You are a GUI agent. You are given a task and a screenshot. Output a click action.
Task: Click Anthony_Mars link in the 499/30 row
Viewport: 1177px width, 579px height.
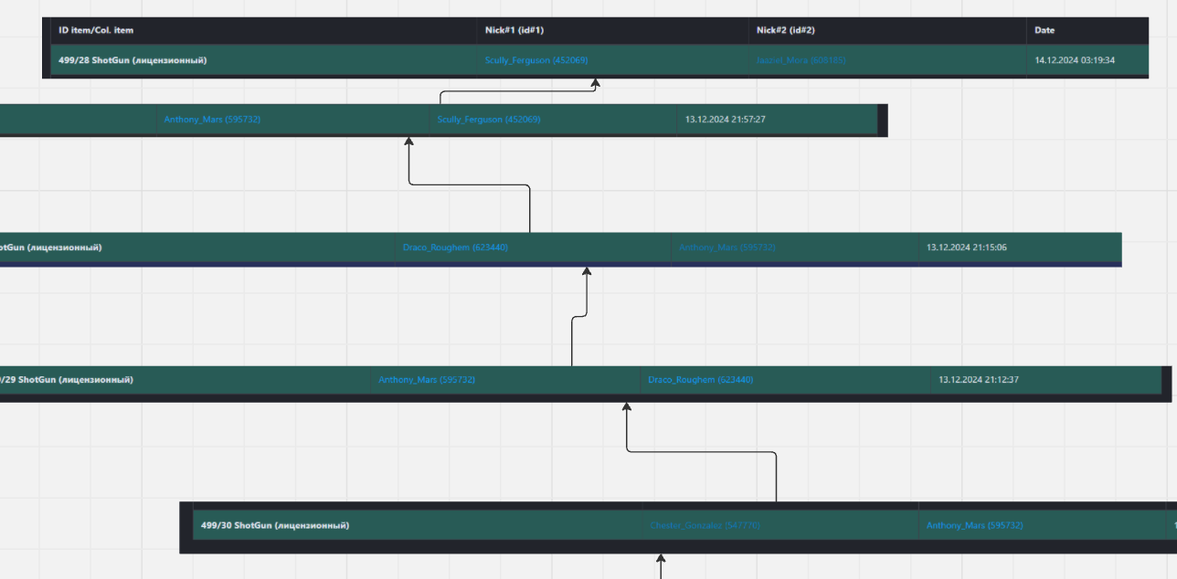point(974,526)
